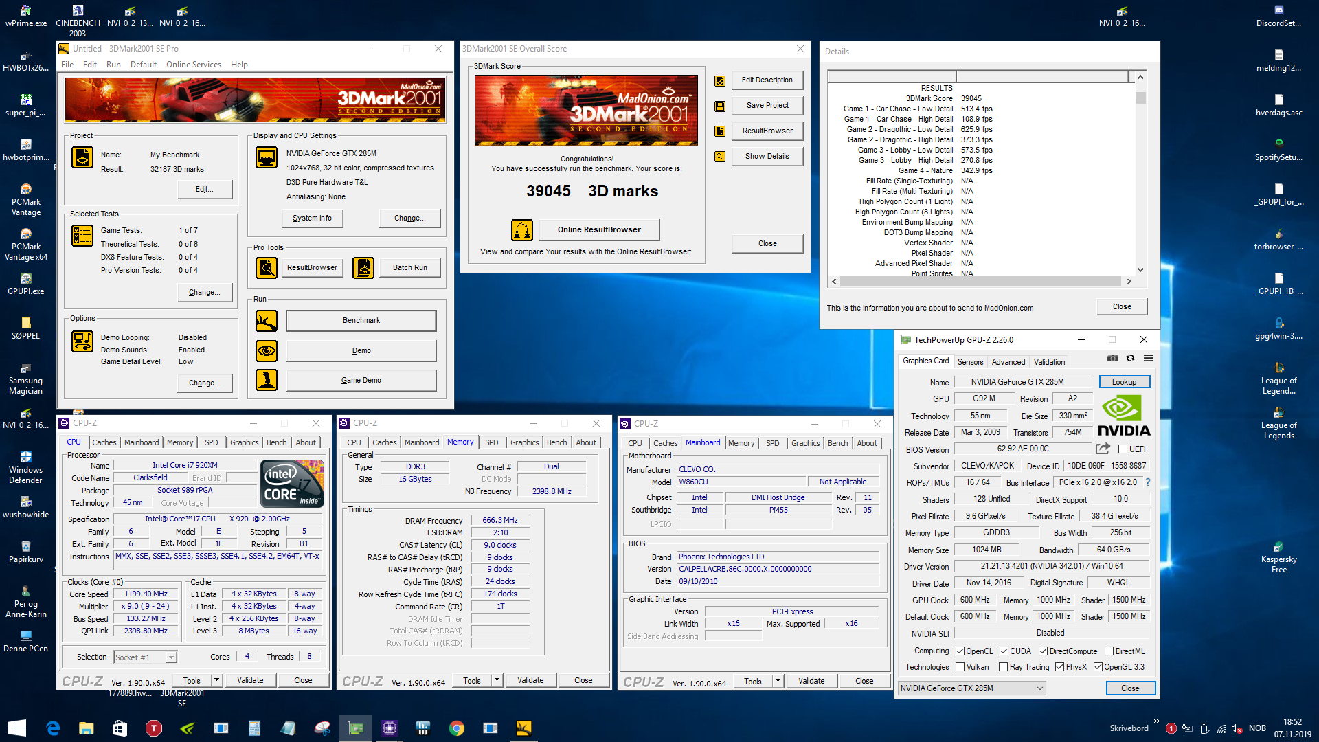Open the PCMark Vantage x64 desktop icon
This screenshot has width=1319, height=742.
point(26,245)
